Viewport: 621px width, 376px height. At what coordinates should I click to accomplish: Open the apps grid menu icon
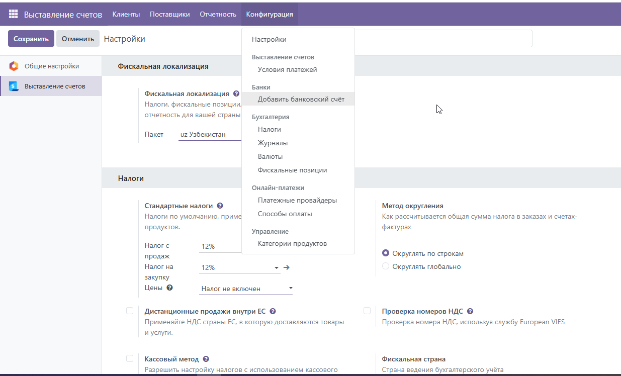coord(14,14)
